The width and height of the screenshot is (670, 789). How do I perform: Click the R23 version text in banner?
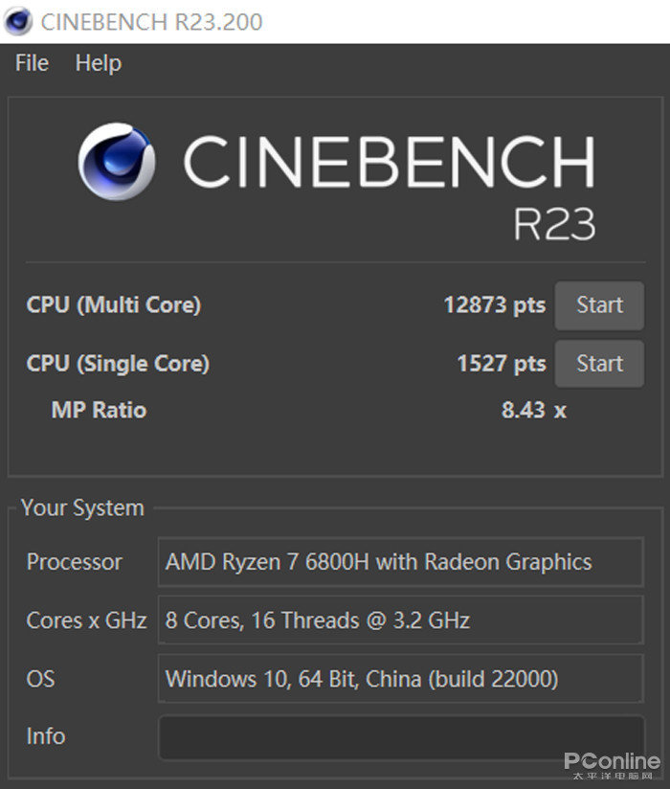554,224
